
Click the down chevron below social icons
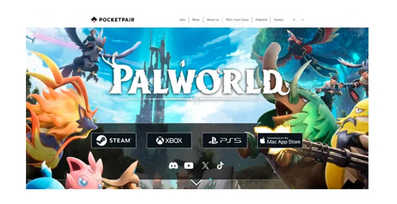coord(196,182)
